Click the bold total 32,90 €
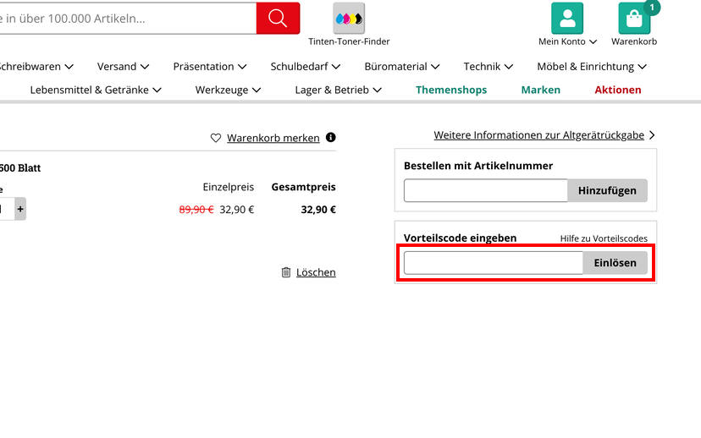 point(318,210)
